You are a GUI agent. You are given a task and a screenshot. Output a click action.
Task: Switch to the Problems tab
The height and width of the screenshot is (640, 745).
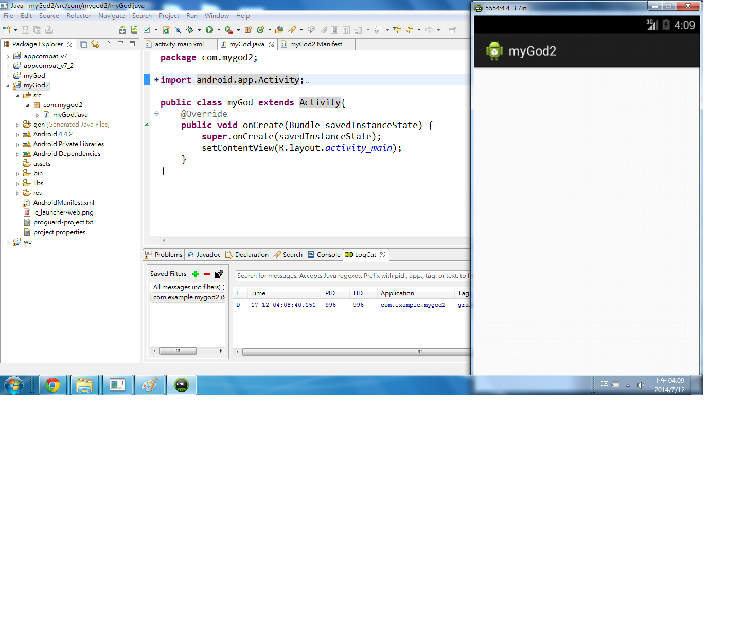[x=164, y=255]
